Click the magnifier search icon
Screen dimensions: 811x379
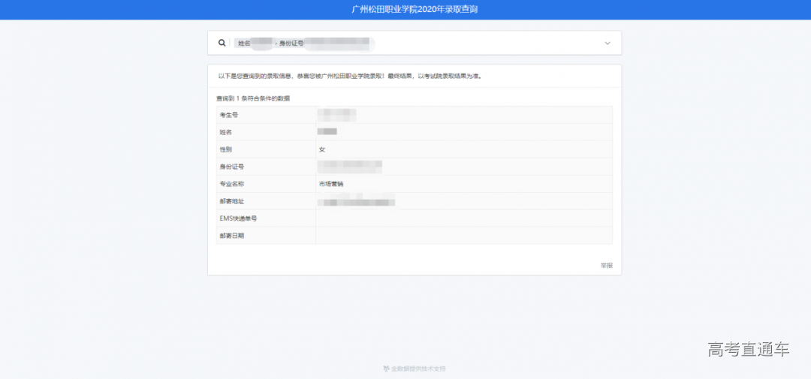pos(222,44)
